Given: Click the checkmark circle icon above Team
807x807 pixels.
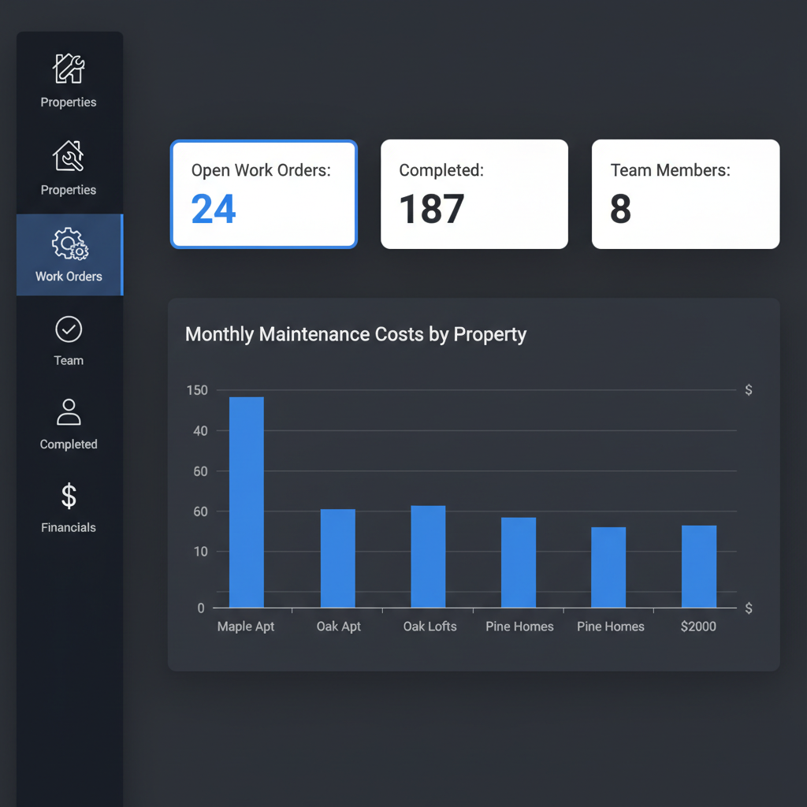Looking at the screenshot, I should point(69,329).
